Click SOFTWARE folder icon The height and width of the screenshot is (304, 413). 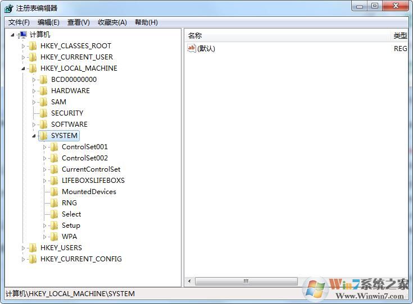pos(43,125)
